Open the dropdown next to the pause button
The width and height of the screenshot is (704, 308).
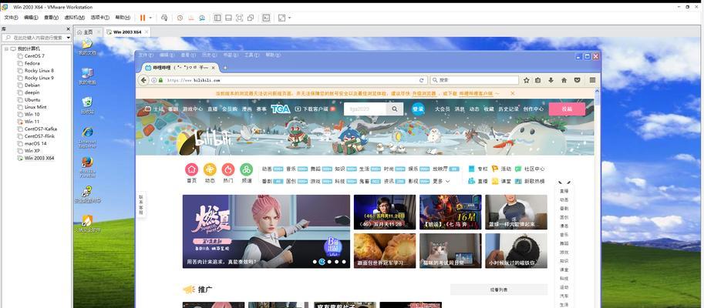(150, 18)
